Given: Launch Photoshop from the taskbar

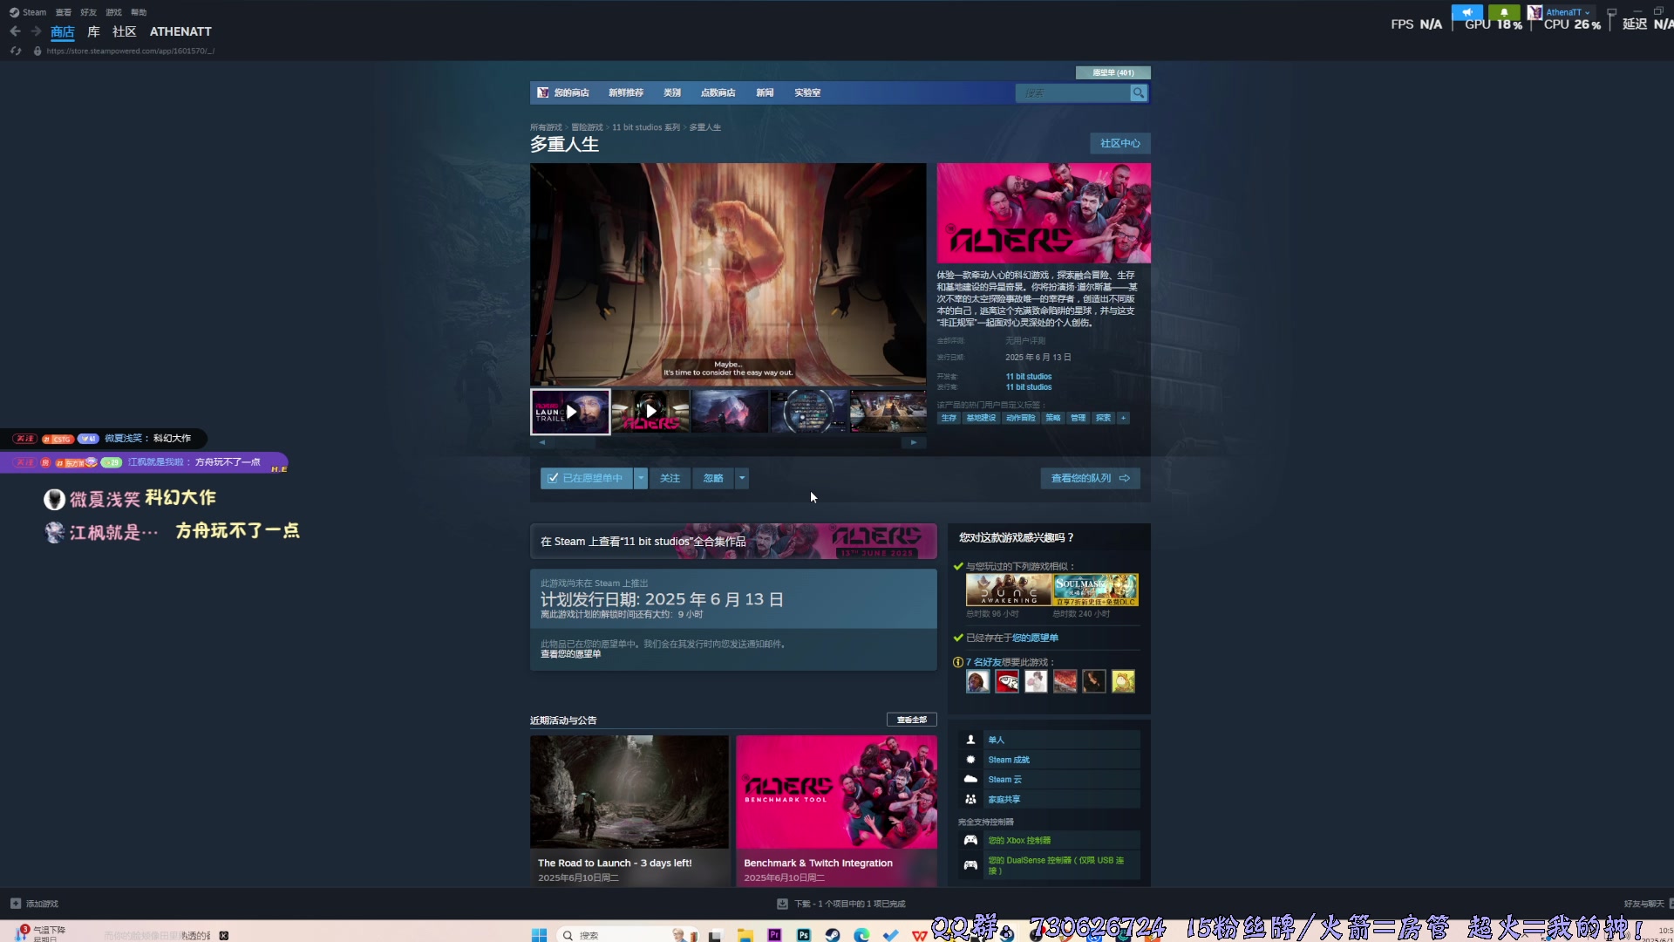Looking at the screenshot, I should [803, 935].
